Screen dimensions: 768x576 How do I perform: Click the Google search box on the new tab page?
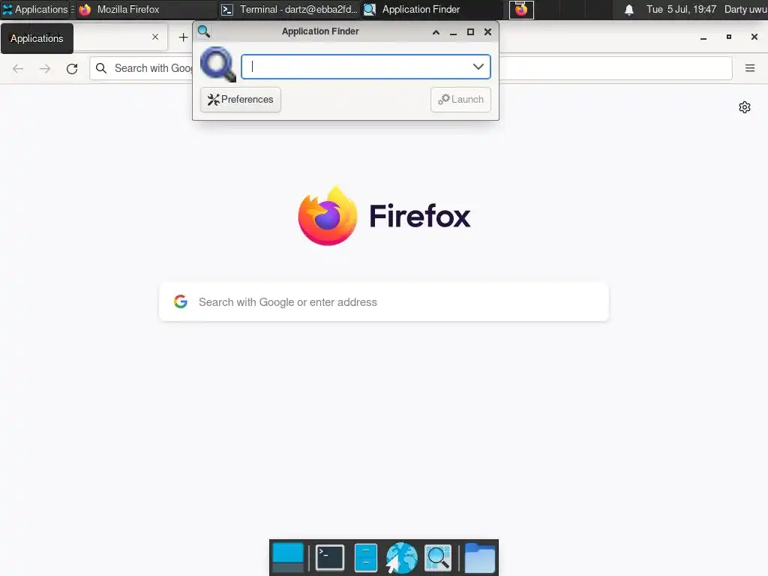tap(384, 302)
